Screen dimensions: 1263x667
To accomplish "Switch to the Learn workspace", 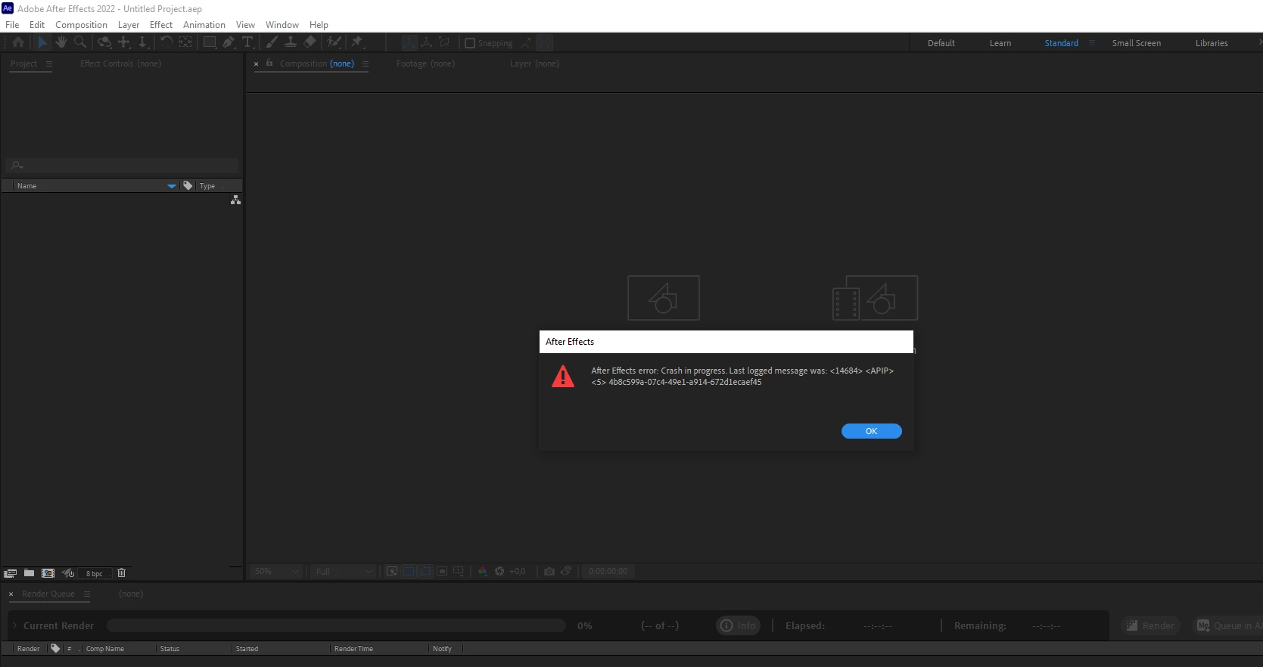I will click(x=1000, y=43).
